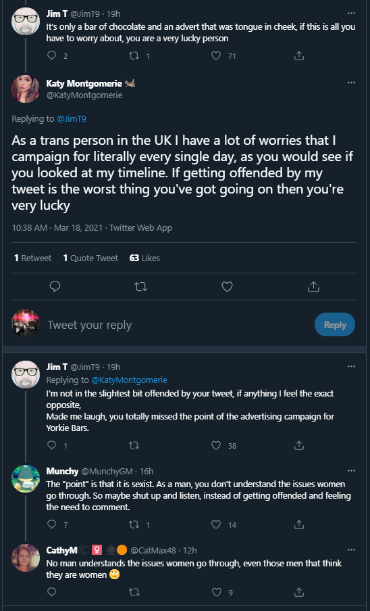Image resolution: width=370 pixels, height=611 pixels.
Task: Open more options for CathyM's tweet
Action: point(351,550)
